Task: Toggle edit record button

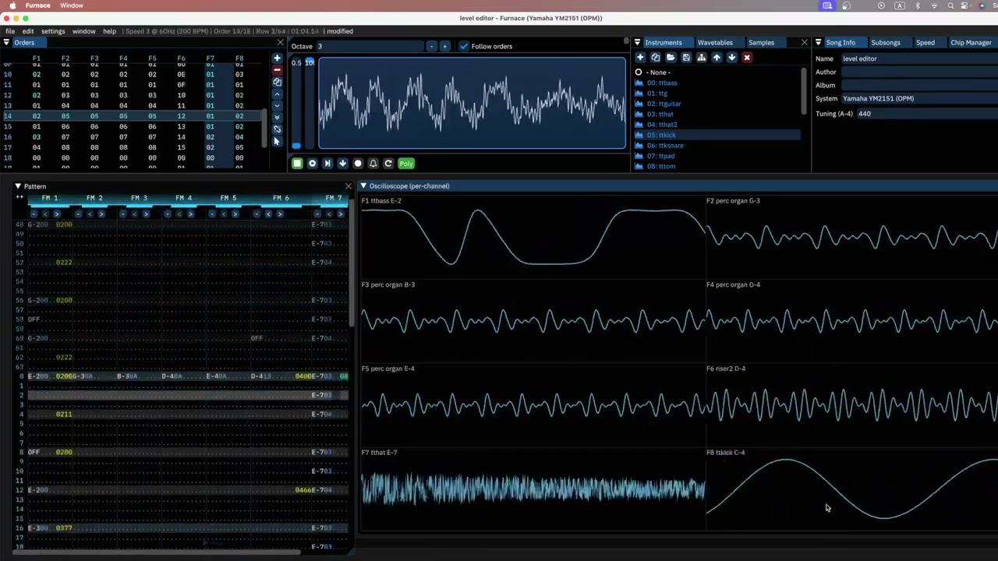Action: click(x=358, y=164)
